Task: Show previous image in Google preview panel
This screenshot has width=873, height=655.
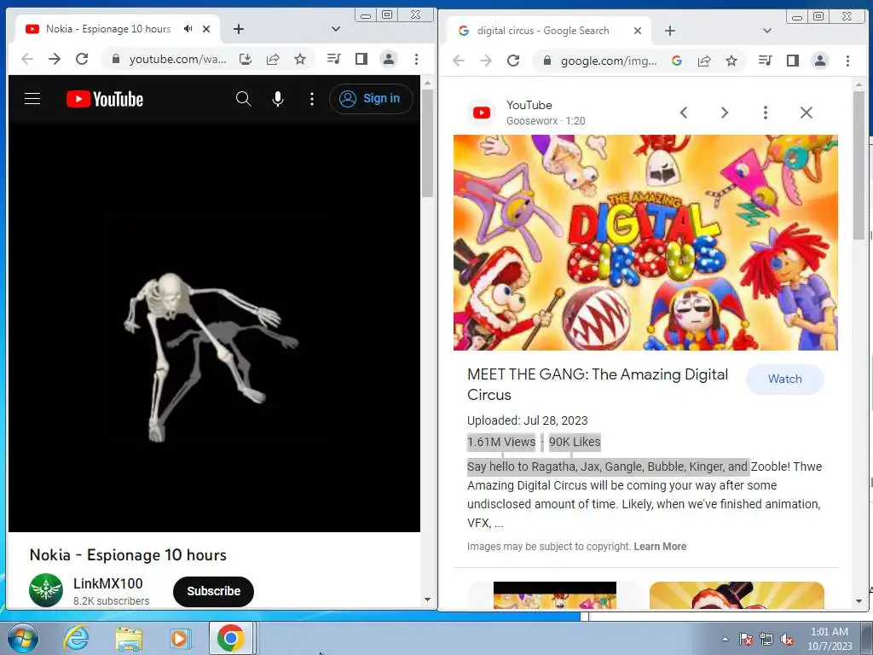Action: pos(684,113)
